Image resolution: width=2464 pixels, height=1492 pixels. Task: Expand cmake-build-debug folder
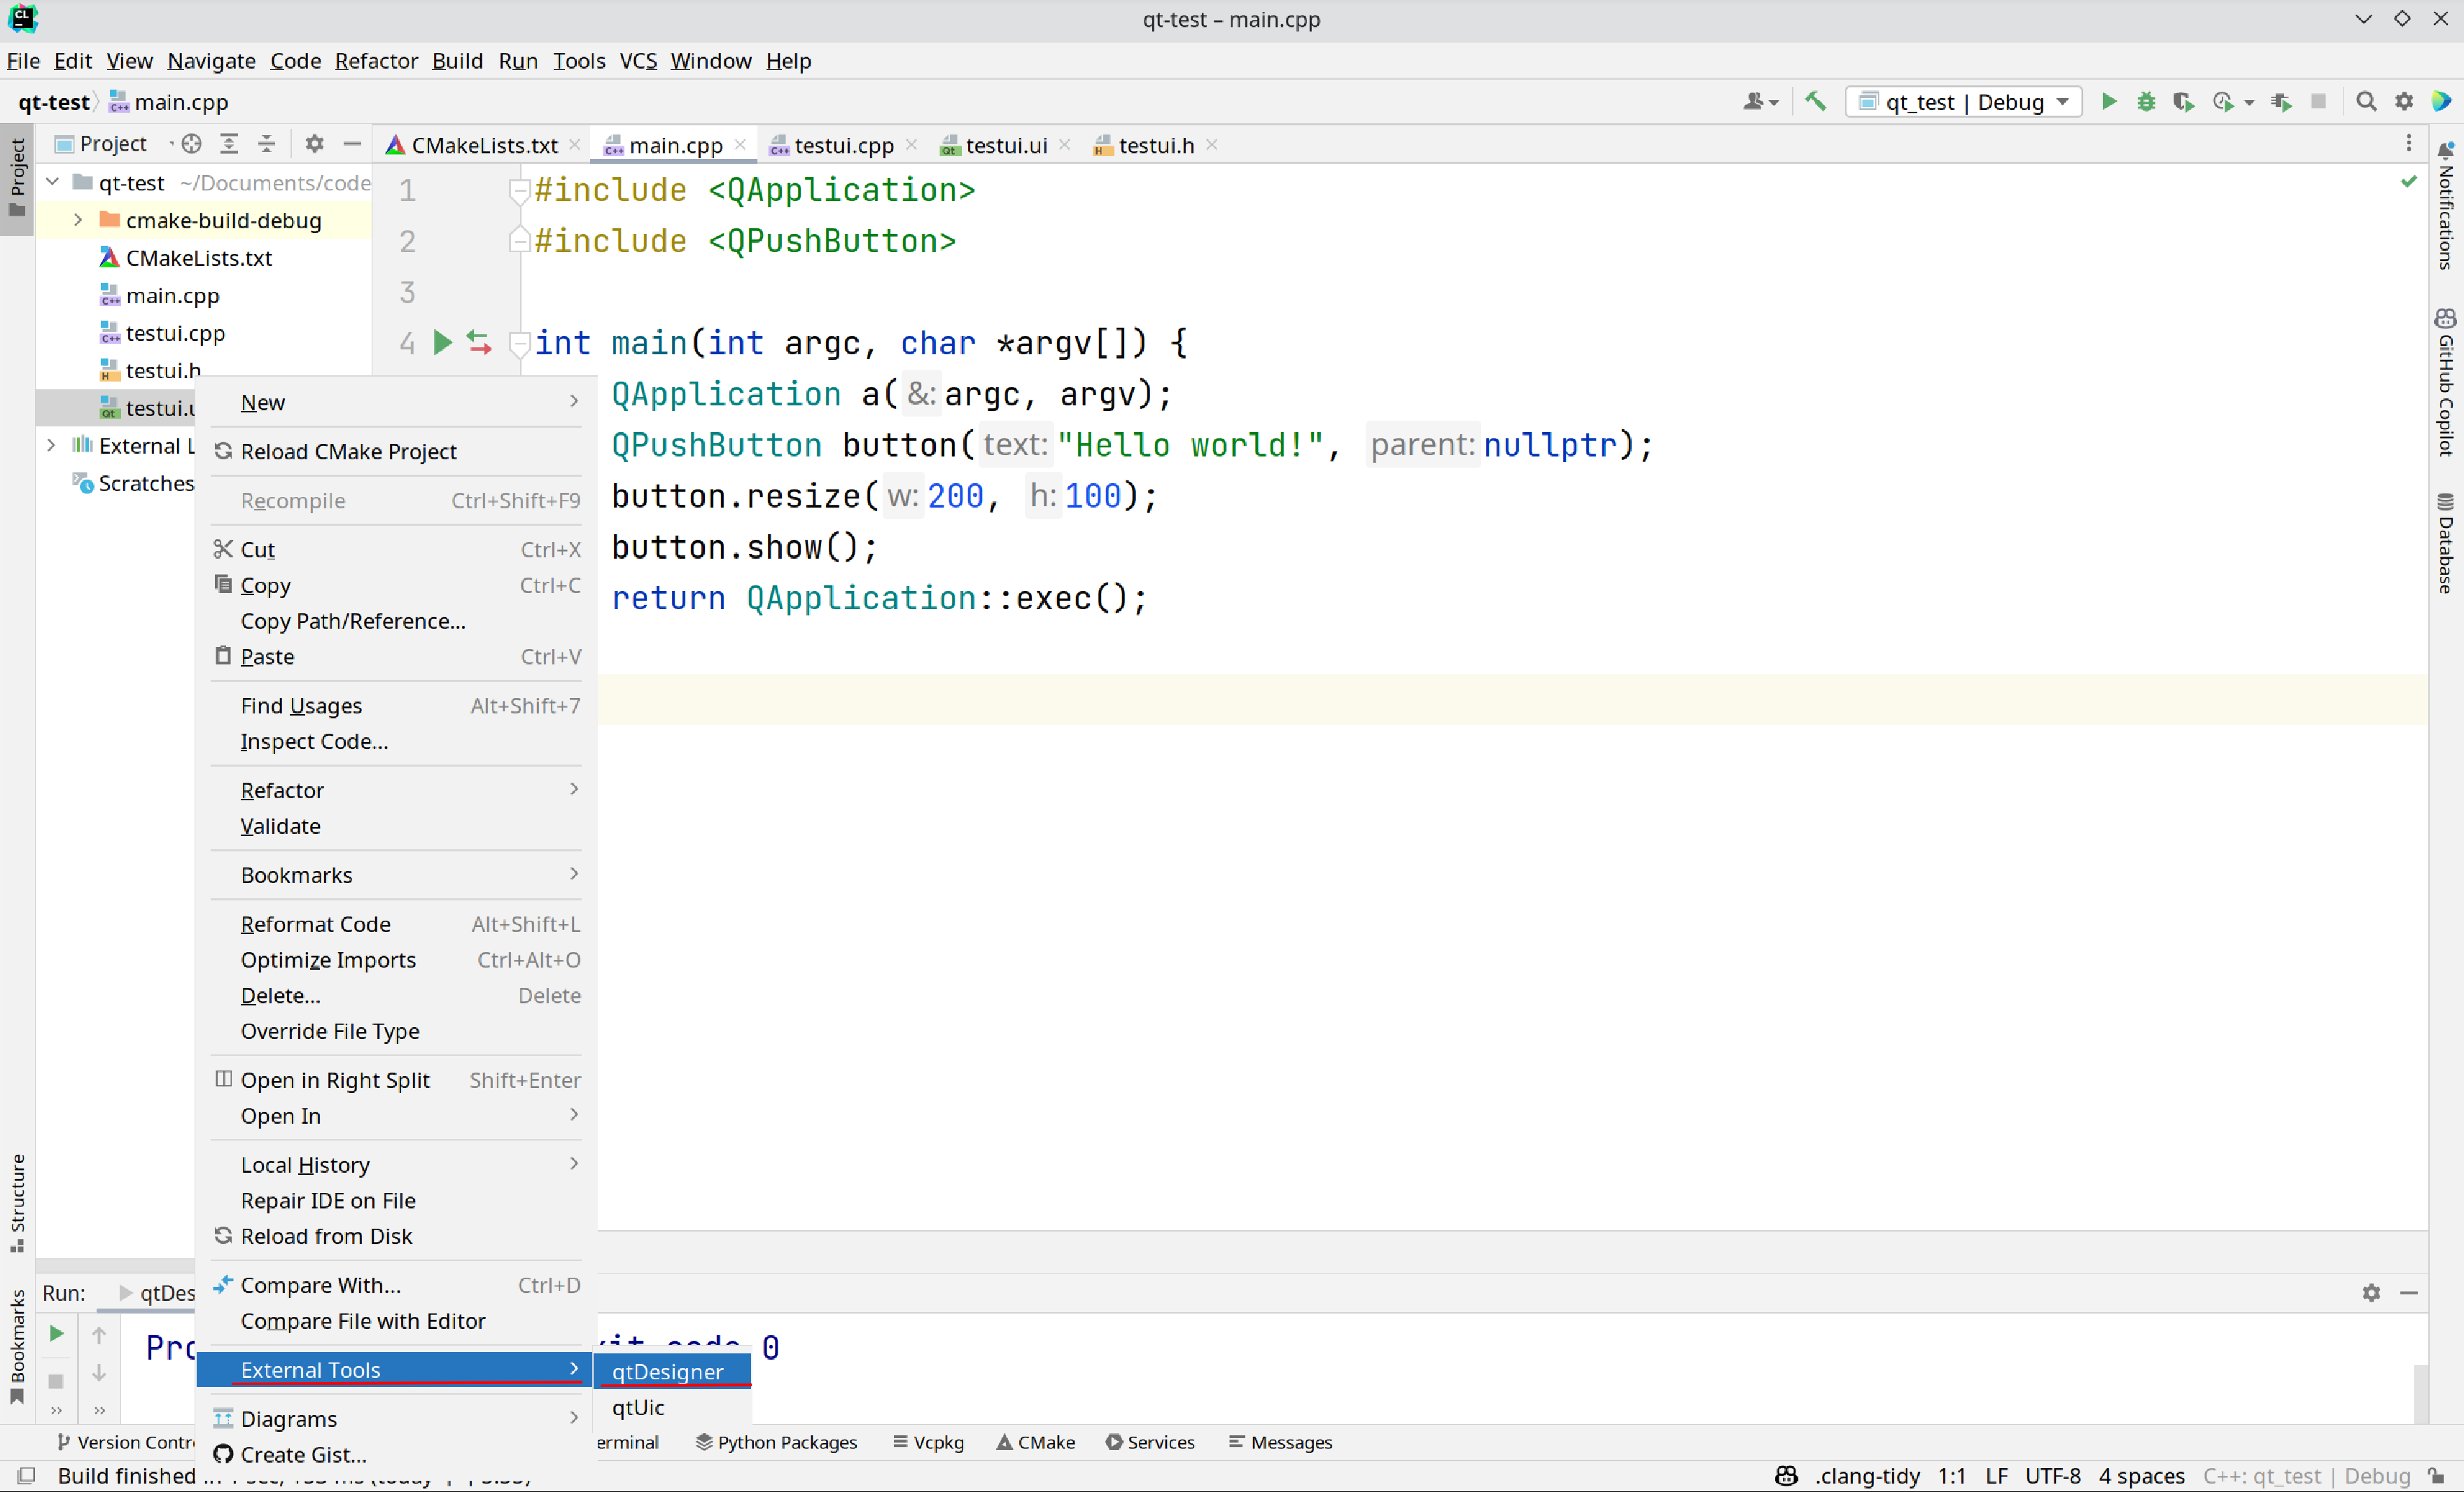(78, 220)
